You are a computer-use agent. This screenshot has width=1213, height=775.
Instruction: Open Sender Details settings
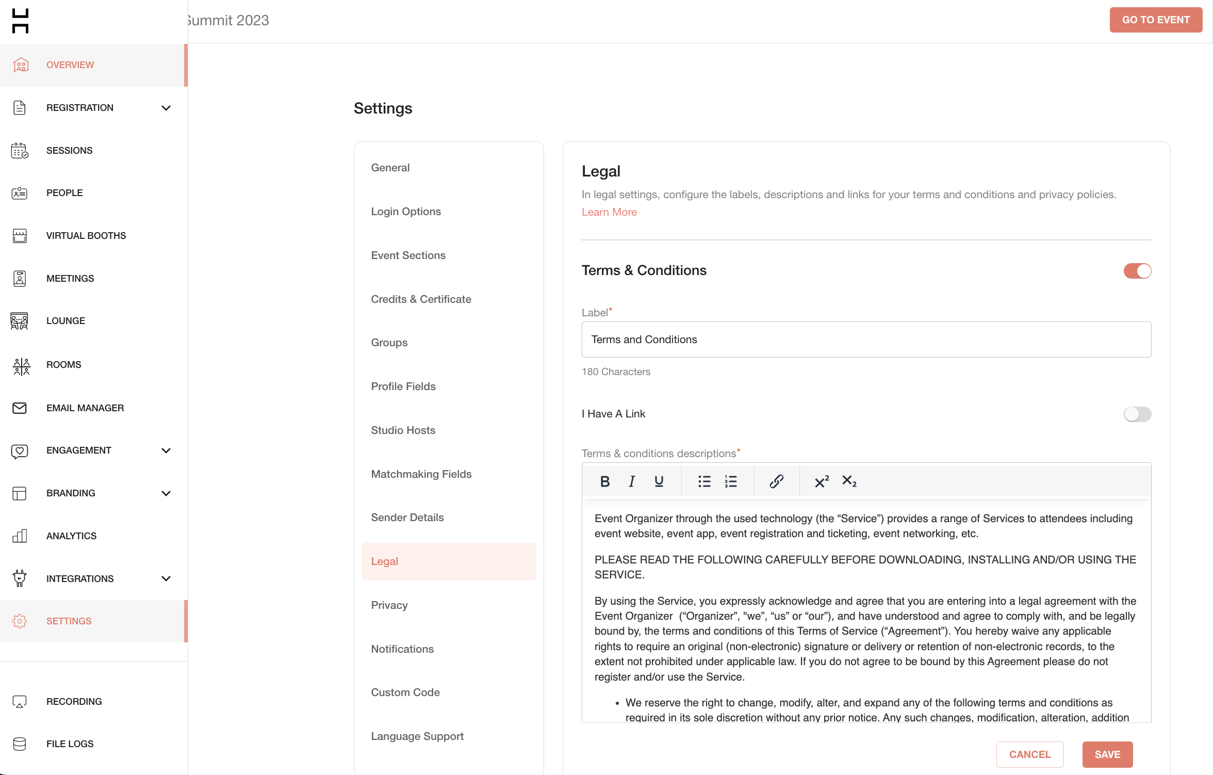pyautogui.click(x=448, y=518)
